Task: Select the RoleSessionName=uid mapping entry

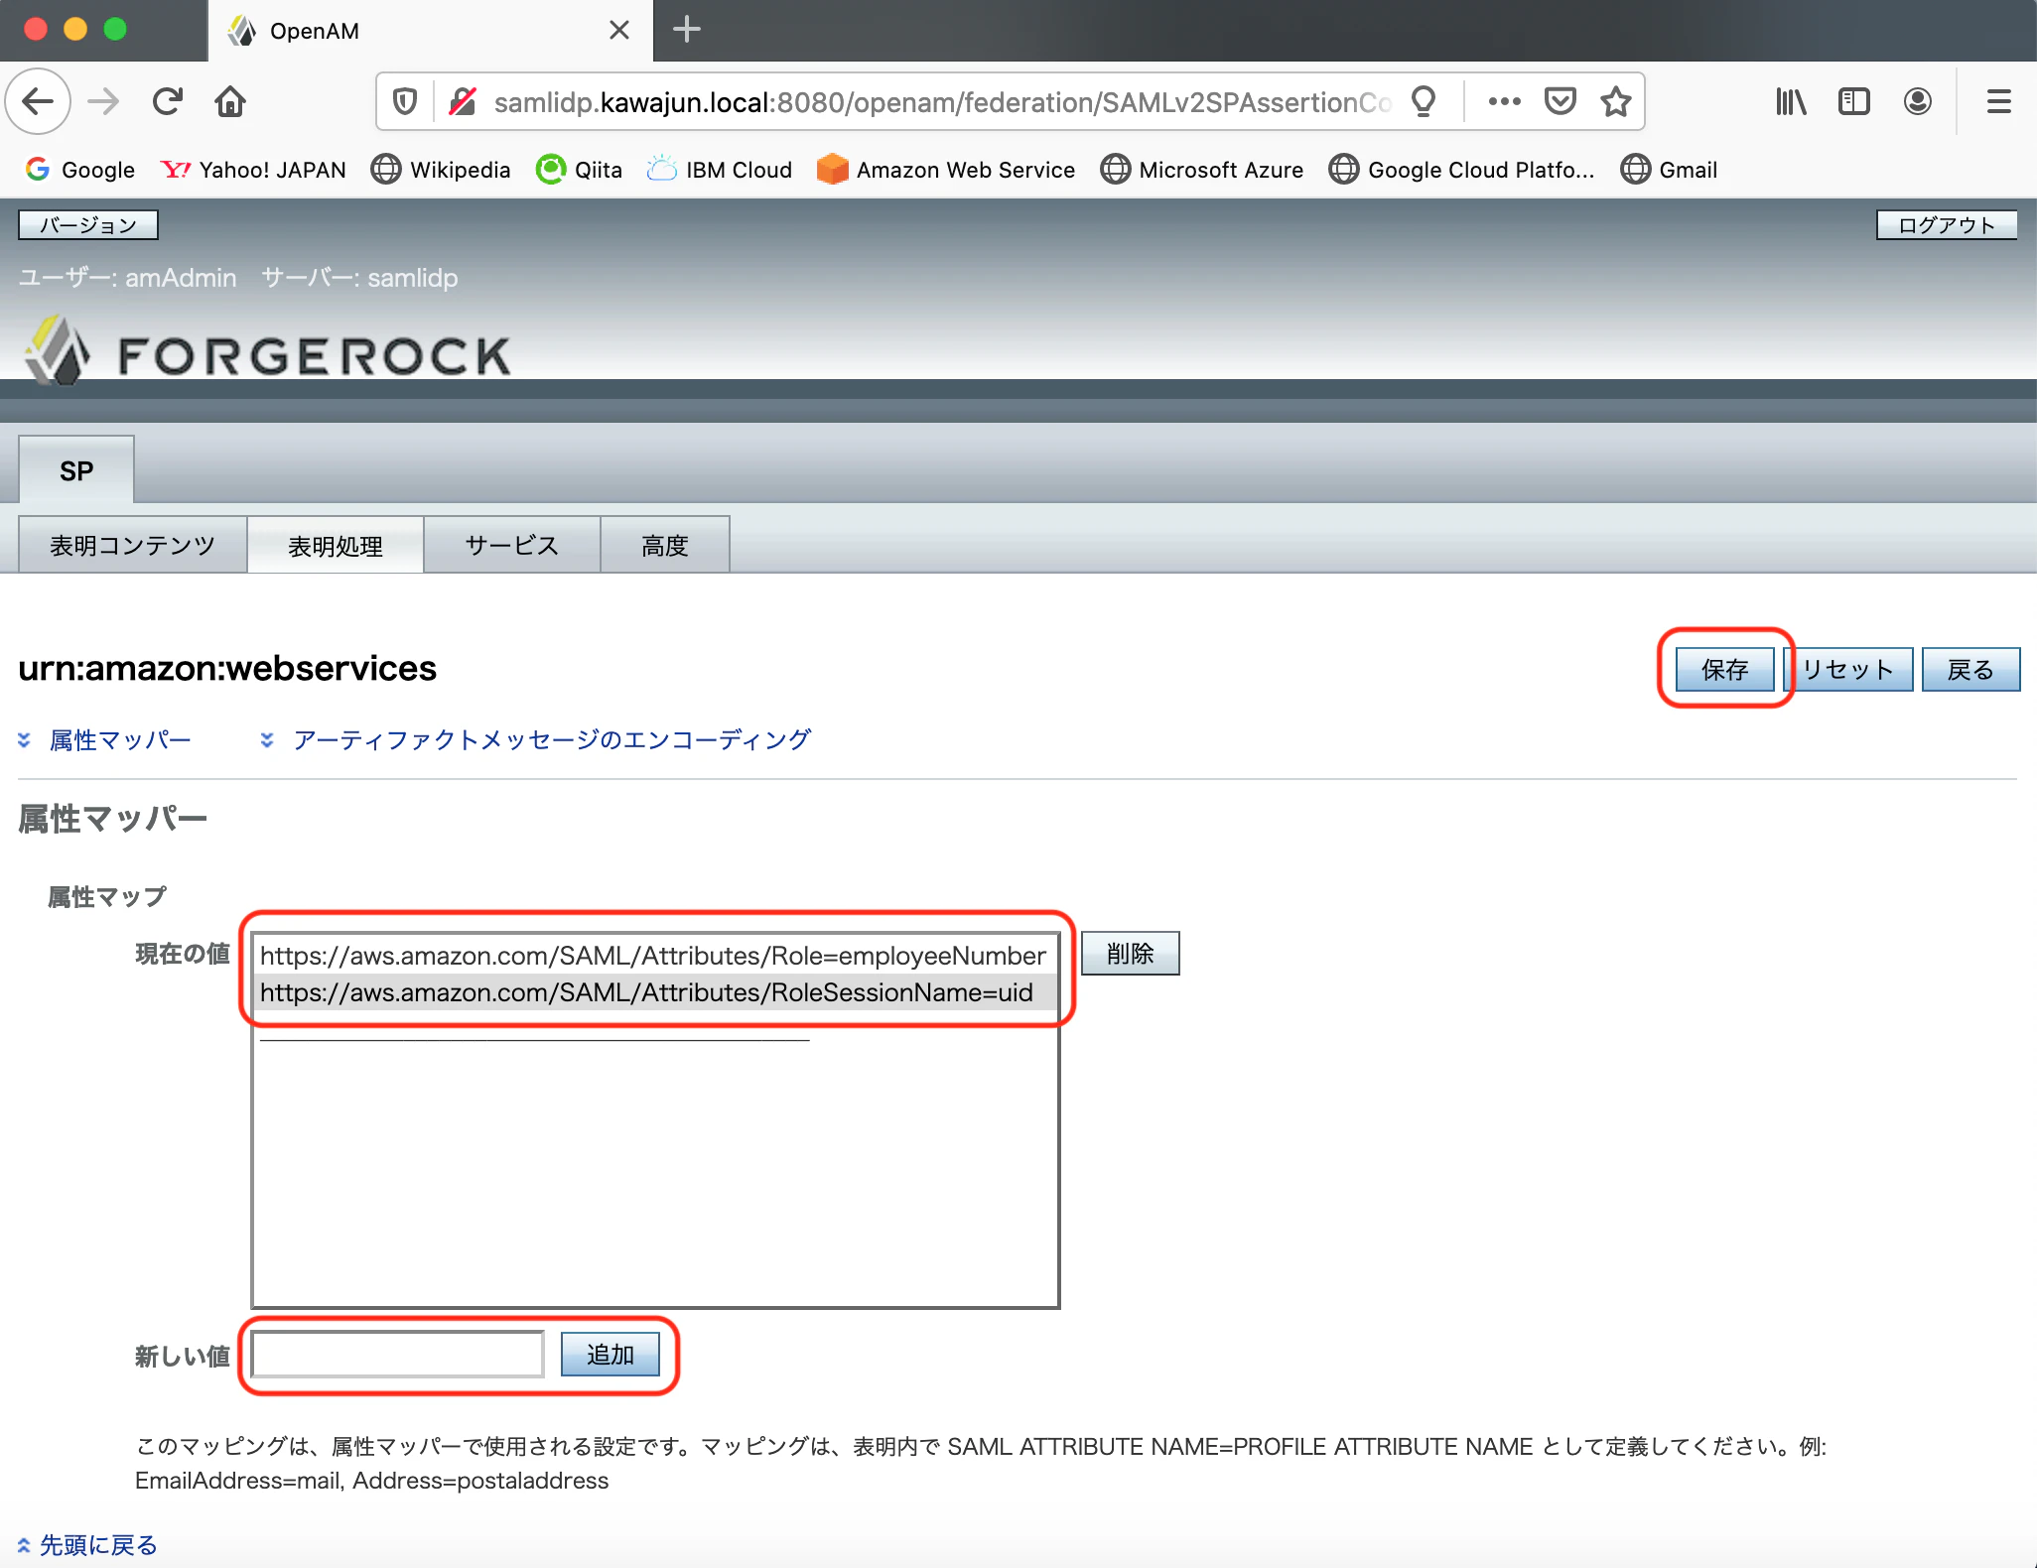Action: point(655,992)
